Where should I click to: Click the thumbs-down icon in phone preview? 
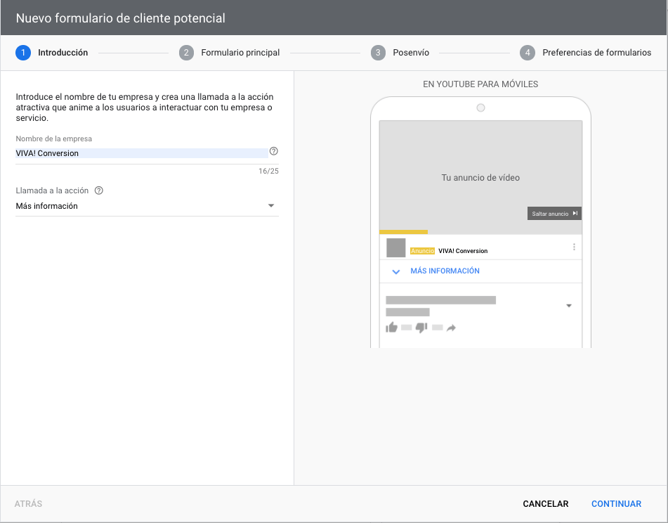421,328
